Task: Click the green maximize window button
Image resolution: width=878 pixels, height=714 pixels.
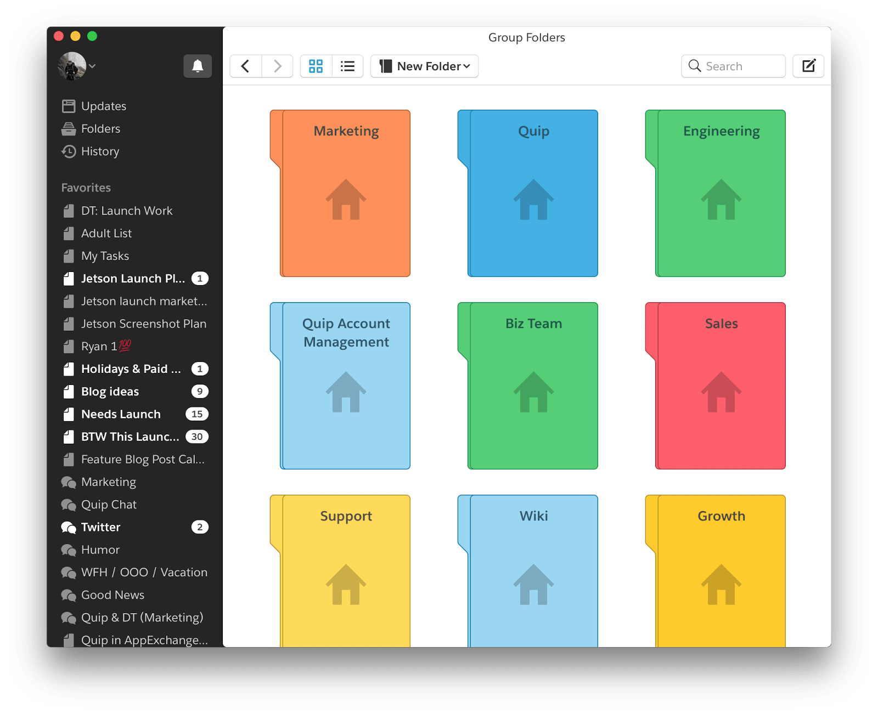Action: click(x=92, y=36)
